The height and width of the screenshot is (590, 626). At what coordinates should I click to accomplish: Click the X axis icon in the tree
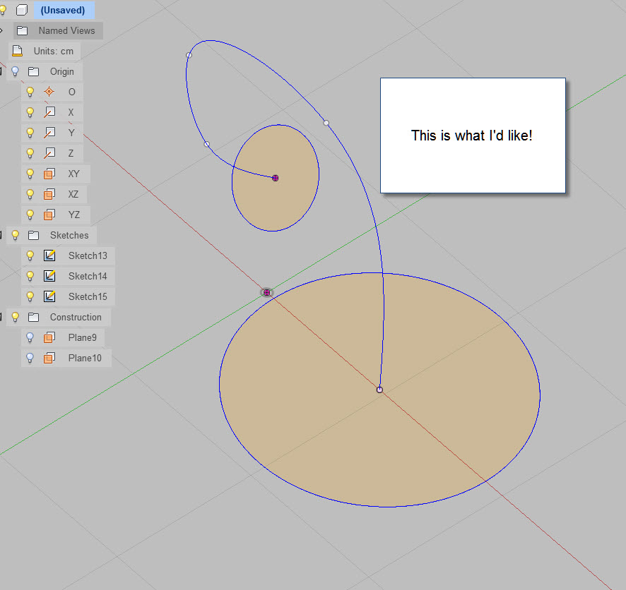[47, 112]
